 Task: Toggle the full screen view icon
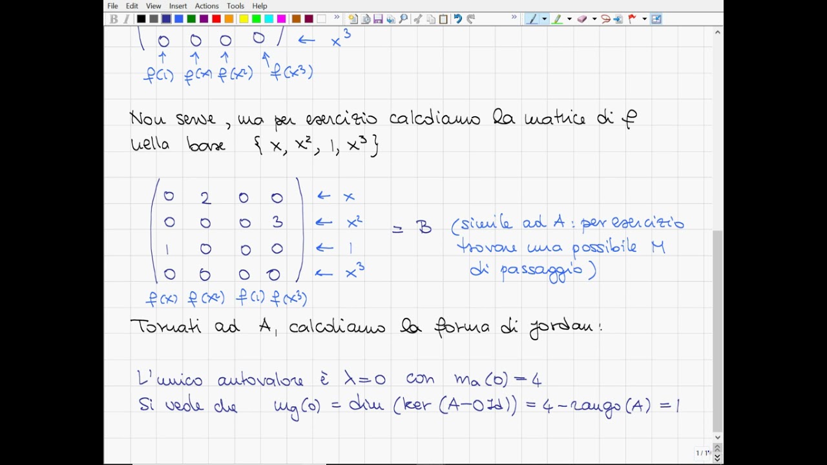pyautogui.click(x=656, y=19)
